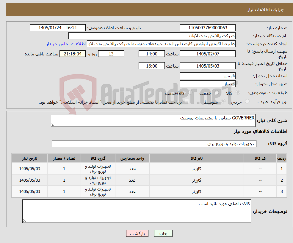
Task: Open the اطلاعات تماس خریدار link
Action: (x=66, y=44)
